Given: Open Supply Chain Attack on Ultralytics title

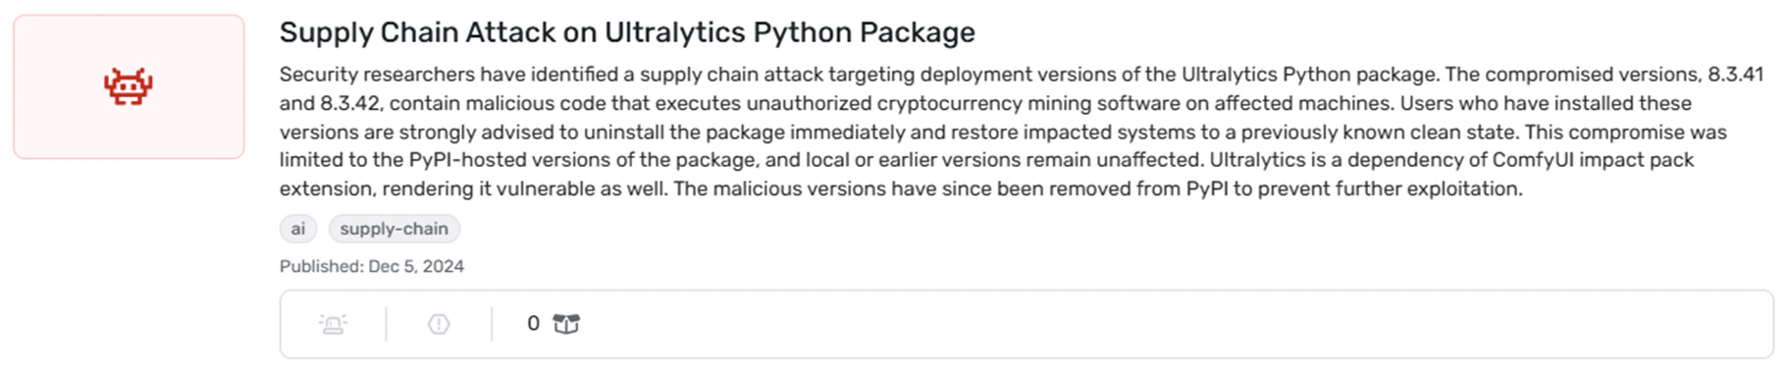Looking at the screenshot, I should coord(627,32).
